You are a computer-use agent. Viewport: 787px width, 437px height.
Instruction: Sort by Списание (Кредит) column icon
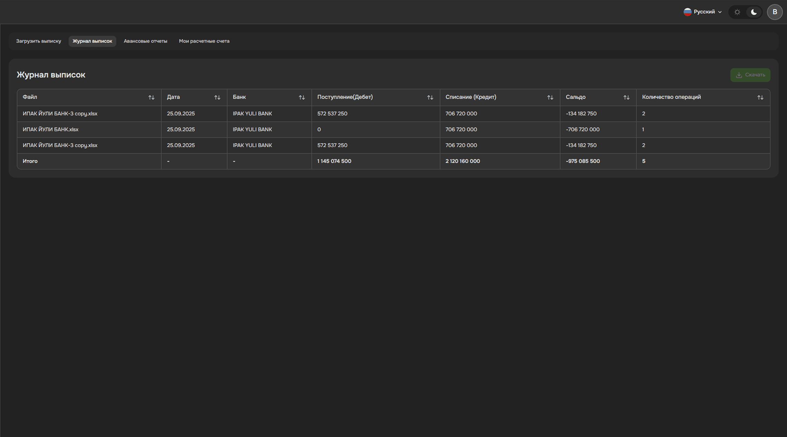pos(550,97)
